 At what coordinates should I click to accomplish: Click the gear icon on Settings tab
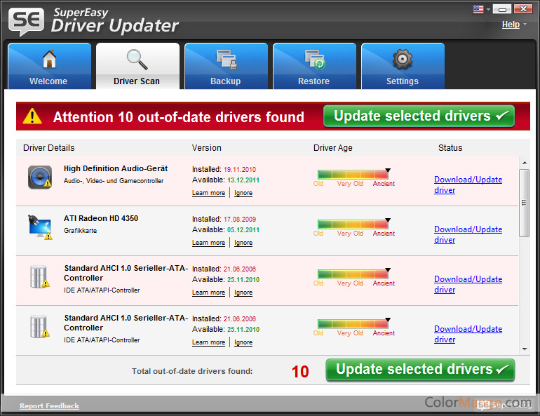click(x=403, y=59)
